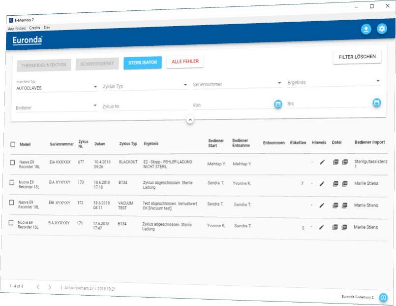The width and height of the screenshot is (396, 306).
Task: Toggle the select-all checkbox in table header
Action: coord(13,144)
